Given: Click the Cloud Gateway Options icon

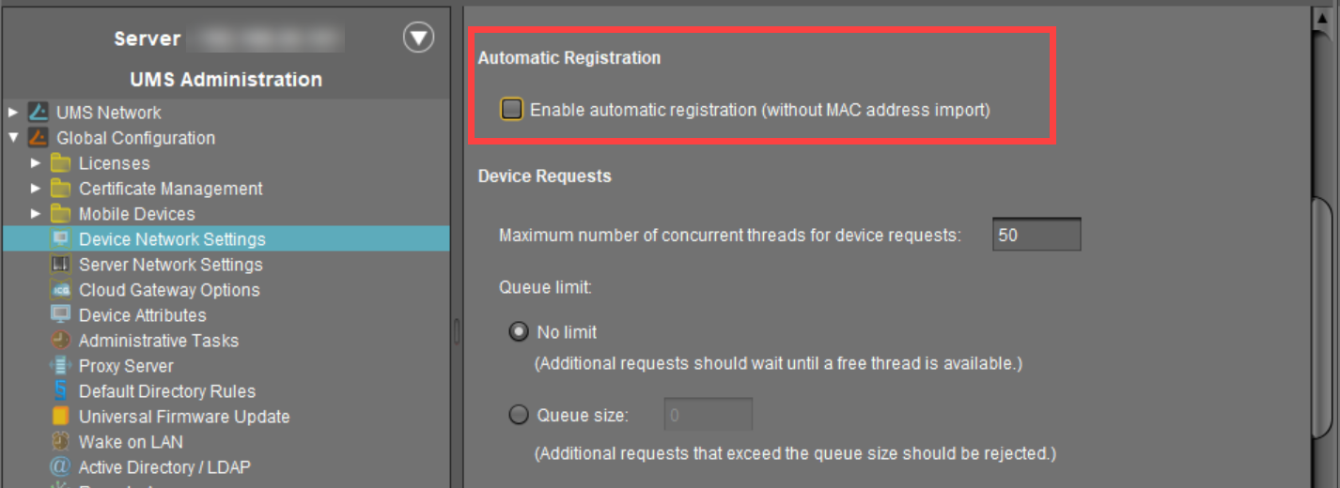Looking at the screenshot, I should 61,290.
